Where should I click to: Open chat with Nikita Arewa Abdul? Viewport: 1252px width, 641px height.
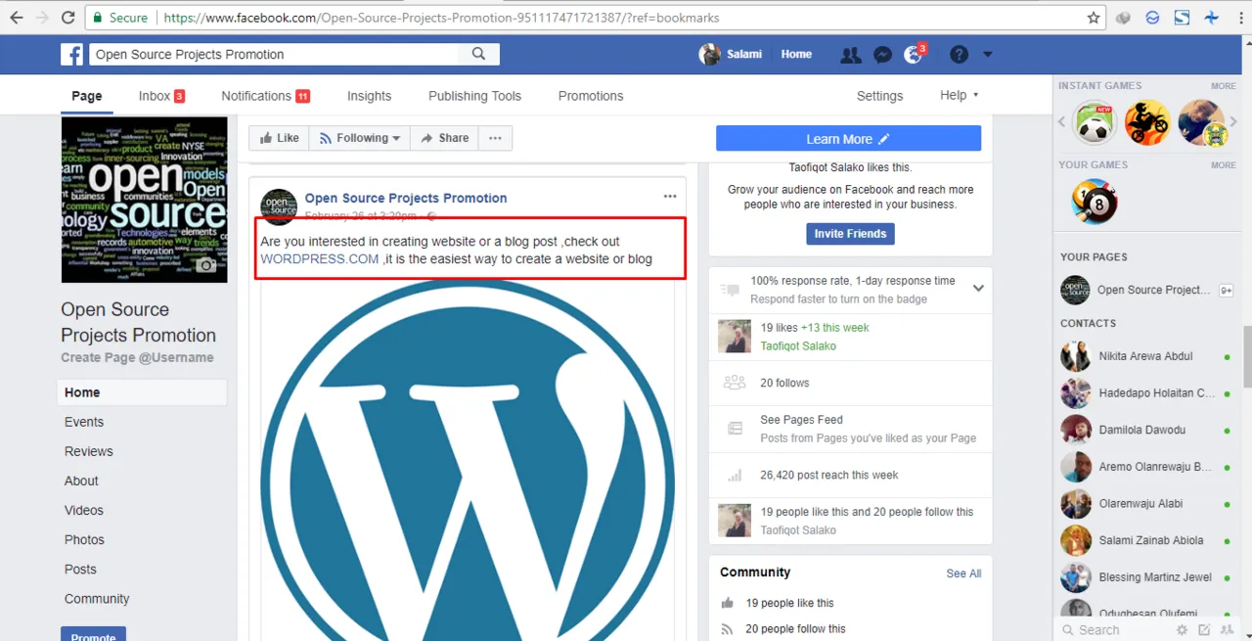tap(1145, 356)
